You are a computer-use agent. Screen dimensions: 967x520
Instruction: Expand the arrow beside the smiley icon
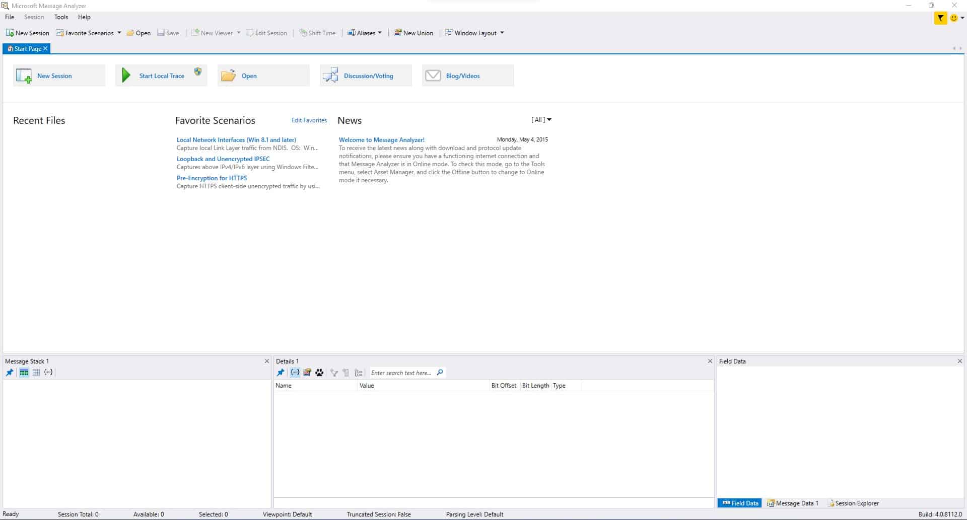point(962,18)
